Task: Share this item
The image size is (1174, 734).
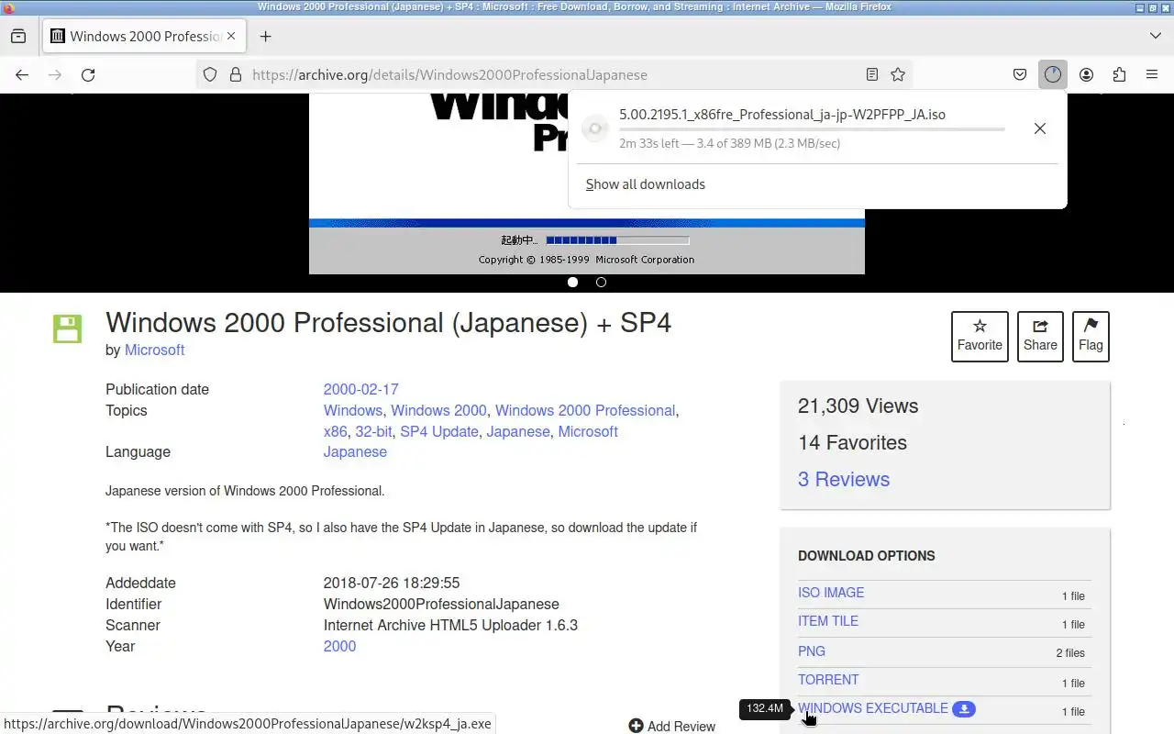Action: point(1040,336)
